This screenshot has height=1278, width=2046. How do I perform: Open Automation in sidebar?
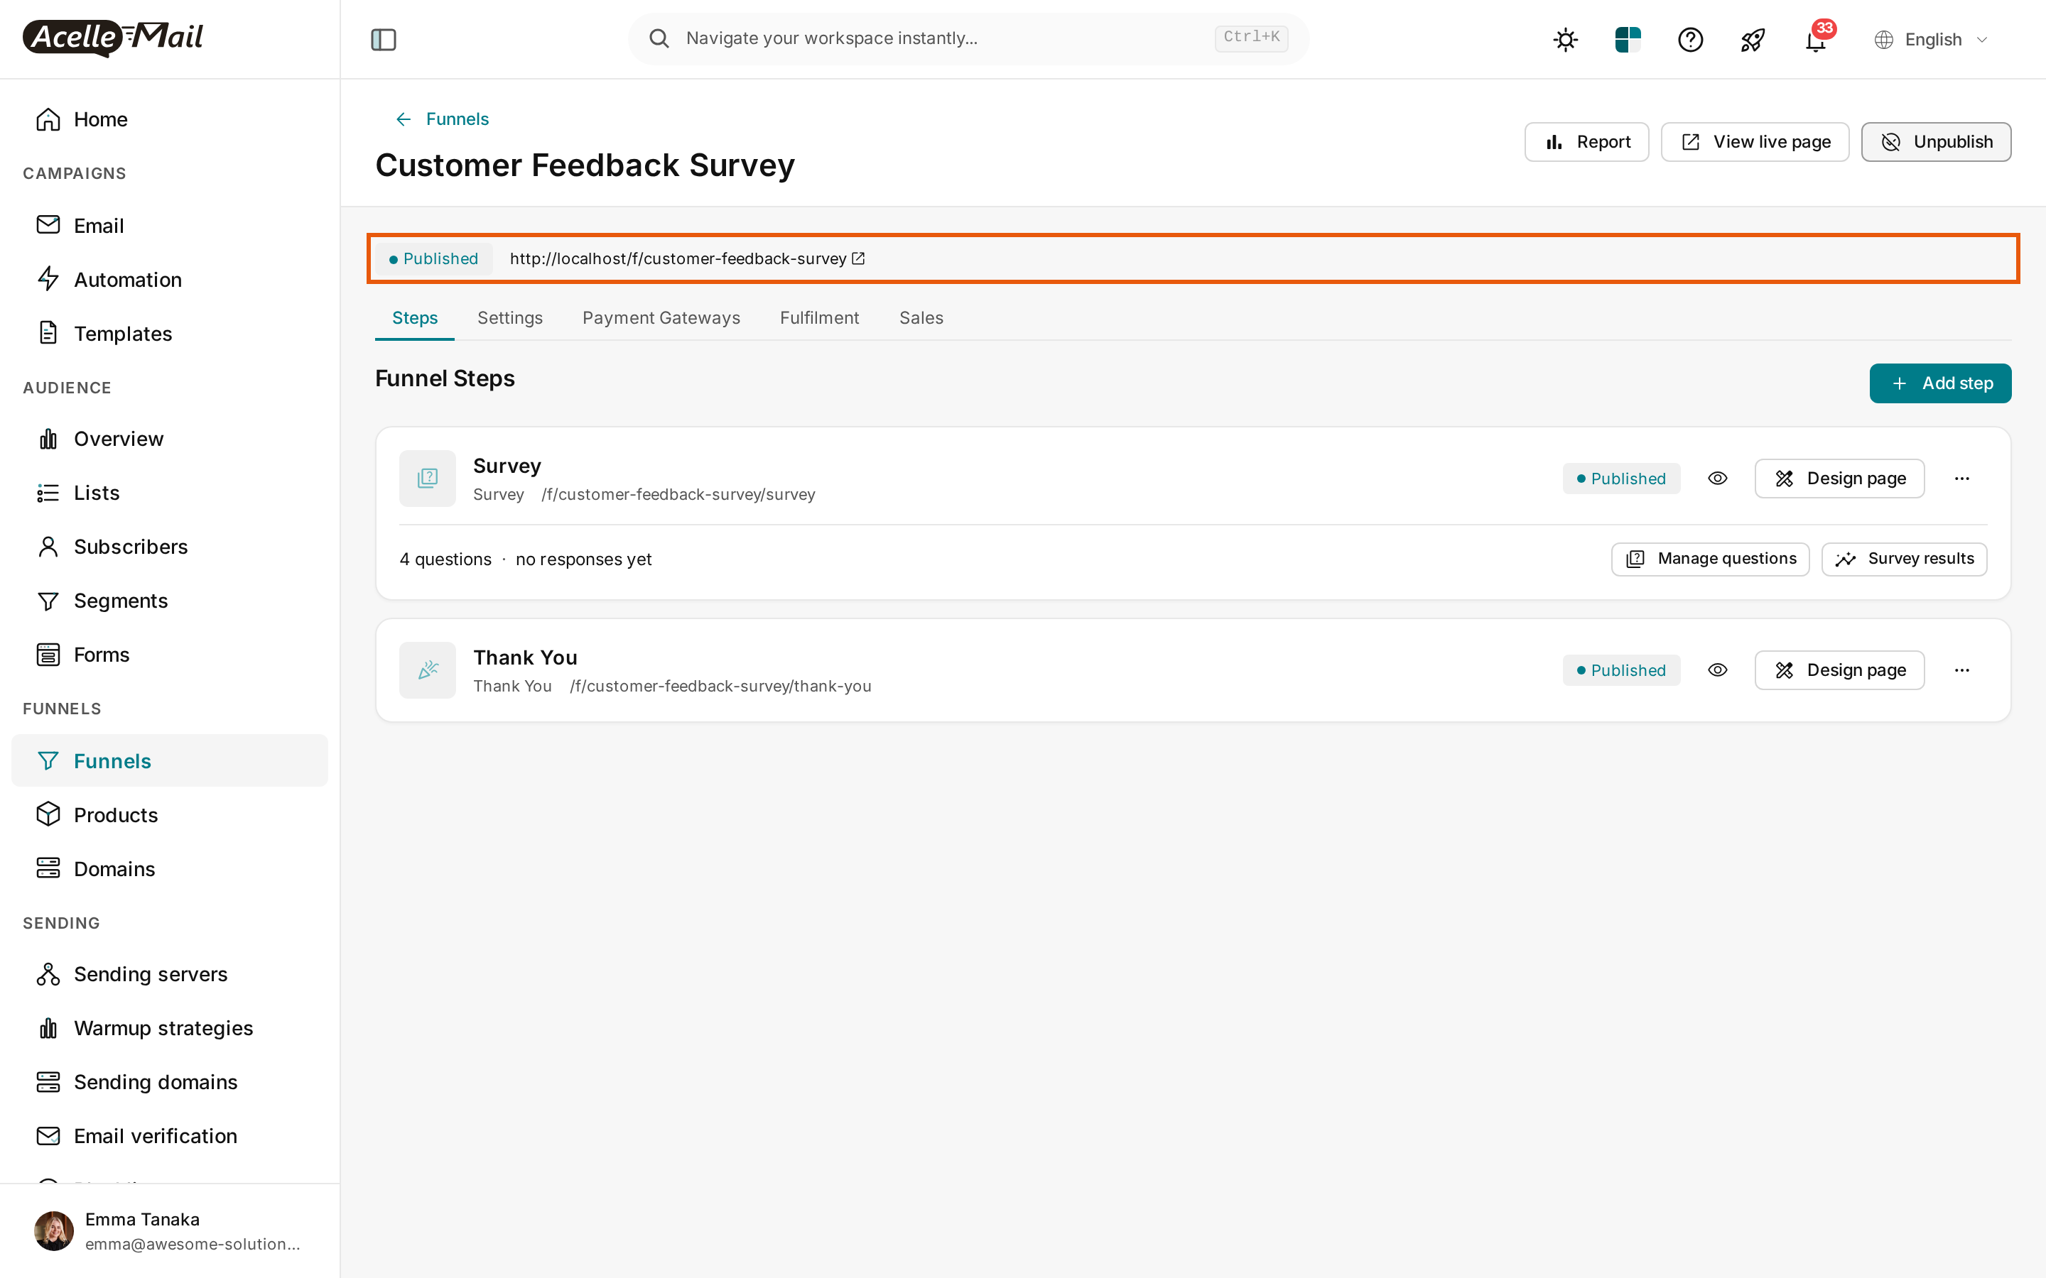click(169, 280)
